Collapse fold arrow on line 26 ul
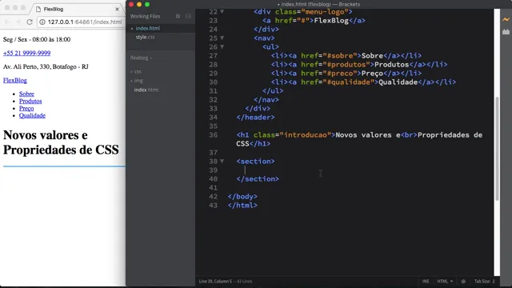Image resolution: width=512 pixels, height=288 pixels. click(x=222, y=46)
